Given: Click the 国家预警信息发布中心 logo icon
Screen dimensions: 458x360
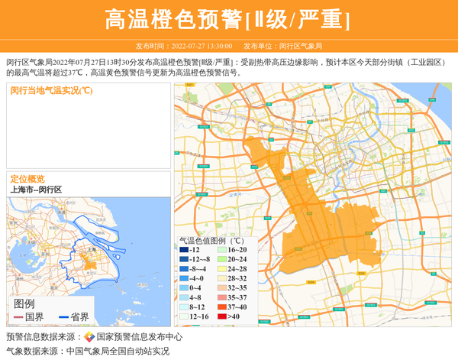Looking at the screenshot, I should (89, 337).
